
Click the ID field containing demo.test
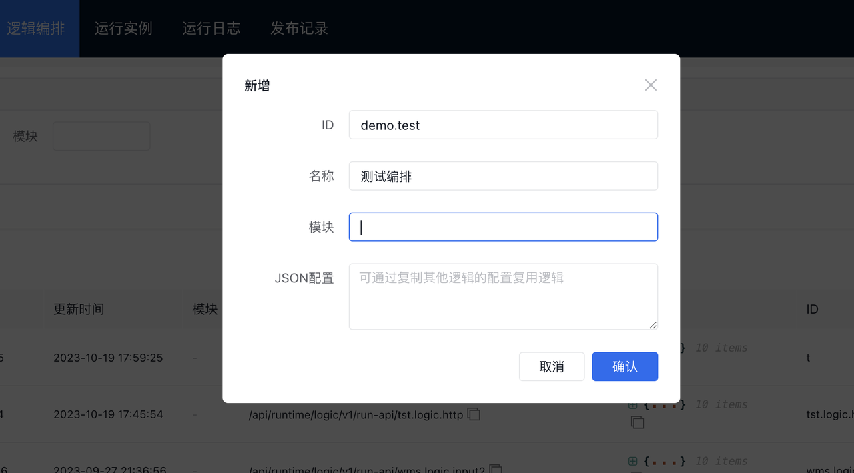point(503,125)
